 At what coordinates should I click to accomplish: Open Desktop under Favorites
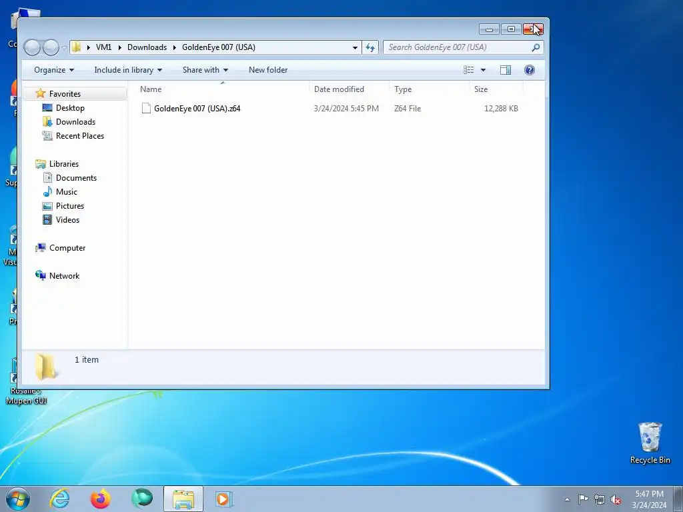(x=70, y=108)
